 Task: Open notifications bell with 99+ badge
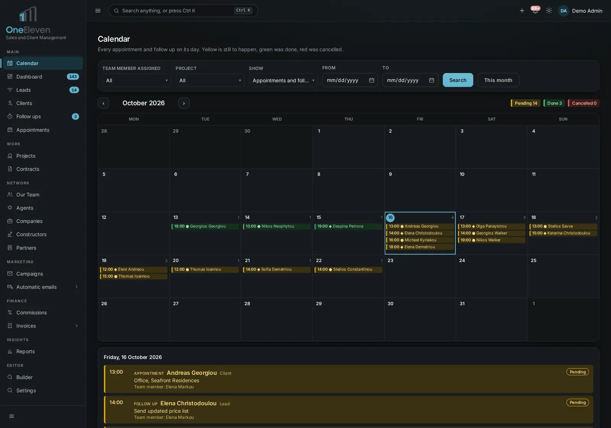535,11
